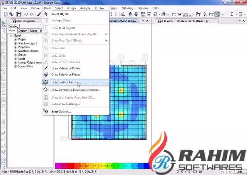The width and height of the screenshot is (247, 175).
Task: Click the I-section steel design icon
Action: [232, 14]
